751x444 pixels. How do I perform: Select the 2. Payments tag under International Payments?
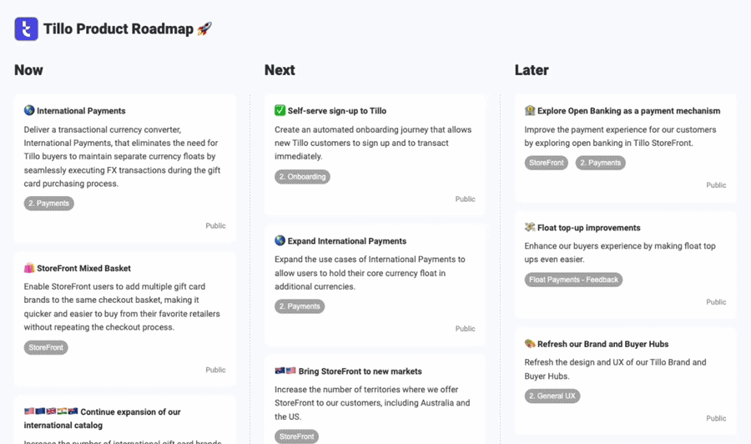pyautogui.click(x=49, y=203)
